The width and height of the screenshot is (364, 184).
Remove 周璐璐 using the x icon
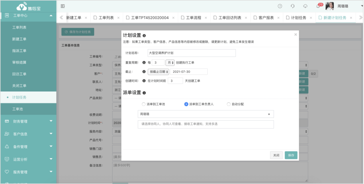tap(269, 114)
